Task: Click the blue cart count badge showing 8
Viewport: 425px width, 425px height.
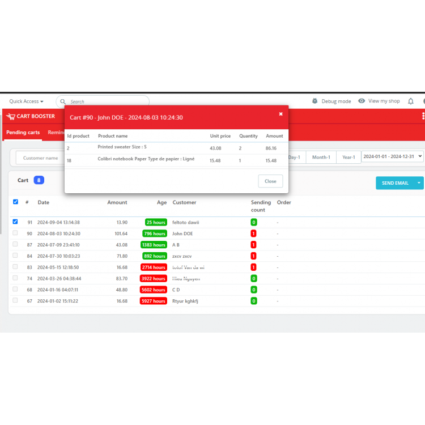Action: 39,180
